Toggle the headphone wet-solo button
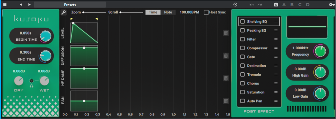Image resolution: width=336 pixels, height=119 pixels. pyautogui.click(x=32, y=81)
